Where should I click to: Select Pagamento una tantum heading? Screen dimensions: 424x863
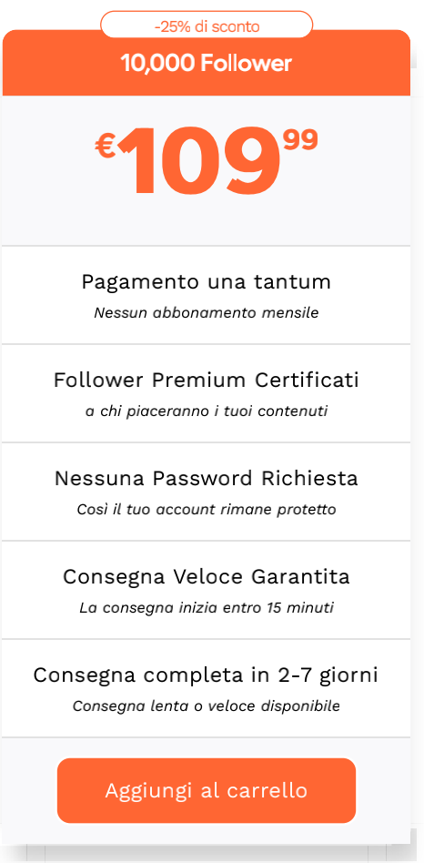[207, 282]
